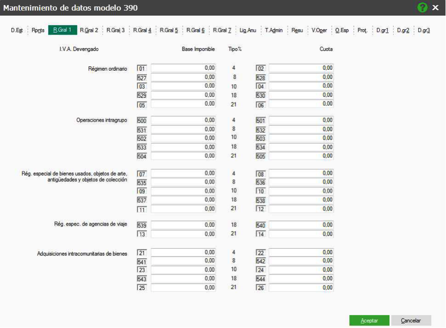This screenshot has width=446, height=328.
Task: Focus base imponible field for box 09
Action: pyautogui.click(x=183, y=191)
